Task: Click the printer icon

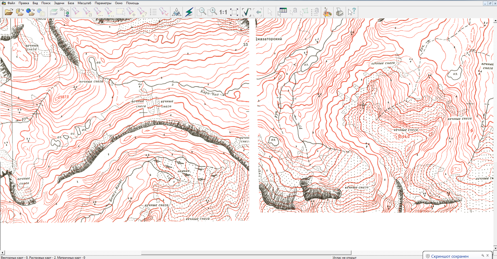Action: 339,12
